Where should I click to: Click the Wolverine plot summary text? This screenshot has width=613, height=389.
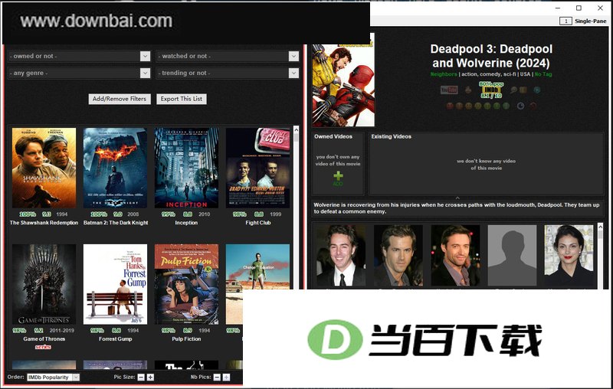(456, 208)
